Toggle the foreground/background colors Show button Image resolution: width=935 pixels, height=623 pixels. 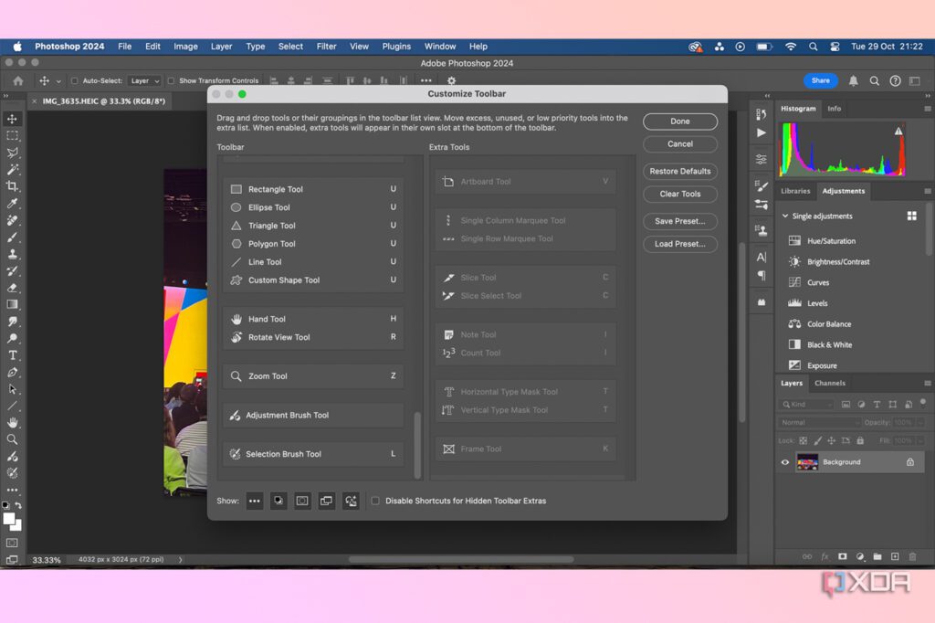tap(278, 501)
